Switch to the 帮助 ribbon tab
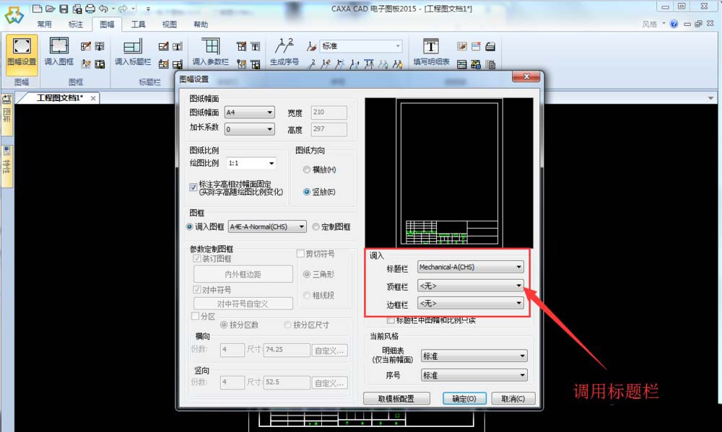722x432 pixels. pyautogui.click(x=201, y=25)
